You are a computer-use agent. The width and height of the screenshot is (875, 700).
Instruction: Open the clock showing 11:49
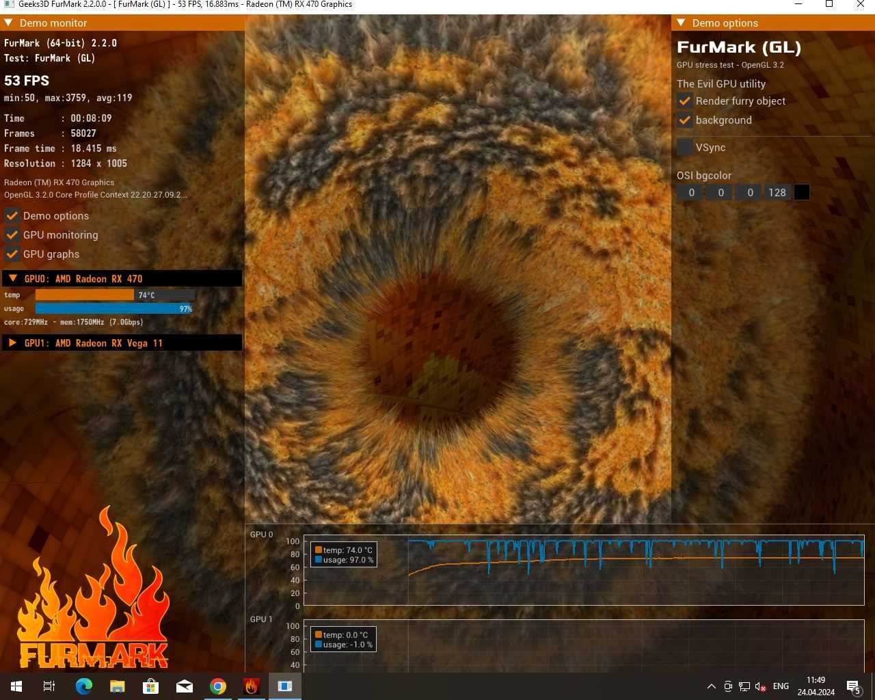[816, 686]
